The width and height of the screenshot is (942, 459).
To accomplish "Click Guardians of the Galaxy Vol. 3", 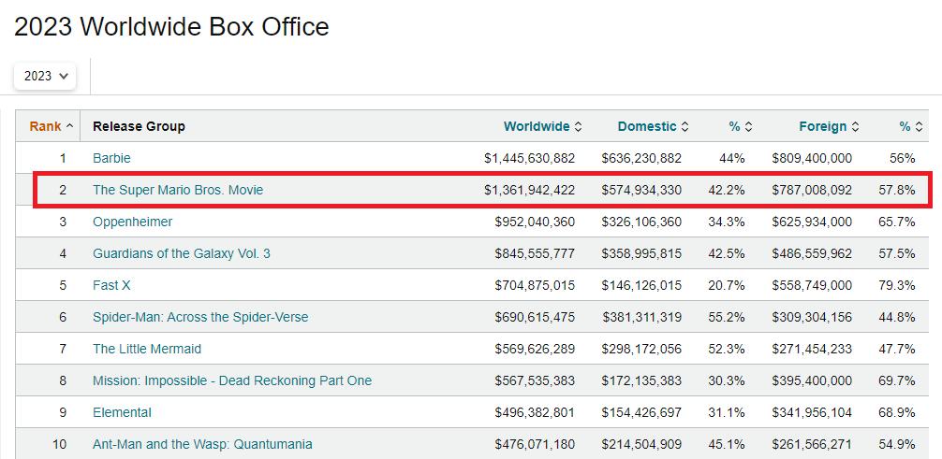I will pos(181,253).
